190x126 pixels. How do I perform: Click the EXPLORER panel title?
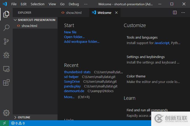25,13
